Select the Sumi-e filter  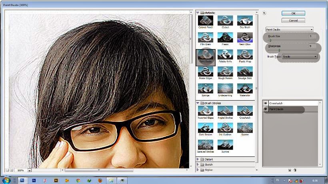[225, 145]
